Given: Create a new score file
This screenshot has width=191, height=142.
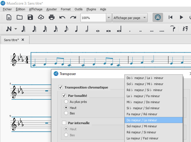Looking at the screenshot, I should click(x=9, y=18).
